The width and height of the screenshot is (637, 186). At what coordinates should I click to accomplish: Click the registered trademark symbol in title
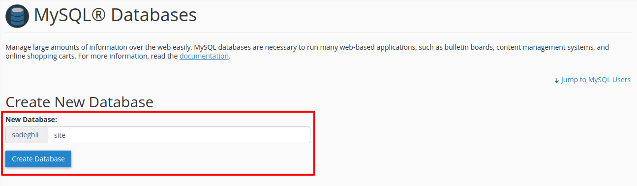coord(96,15)
